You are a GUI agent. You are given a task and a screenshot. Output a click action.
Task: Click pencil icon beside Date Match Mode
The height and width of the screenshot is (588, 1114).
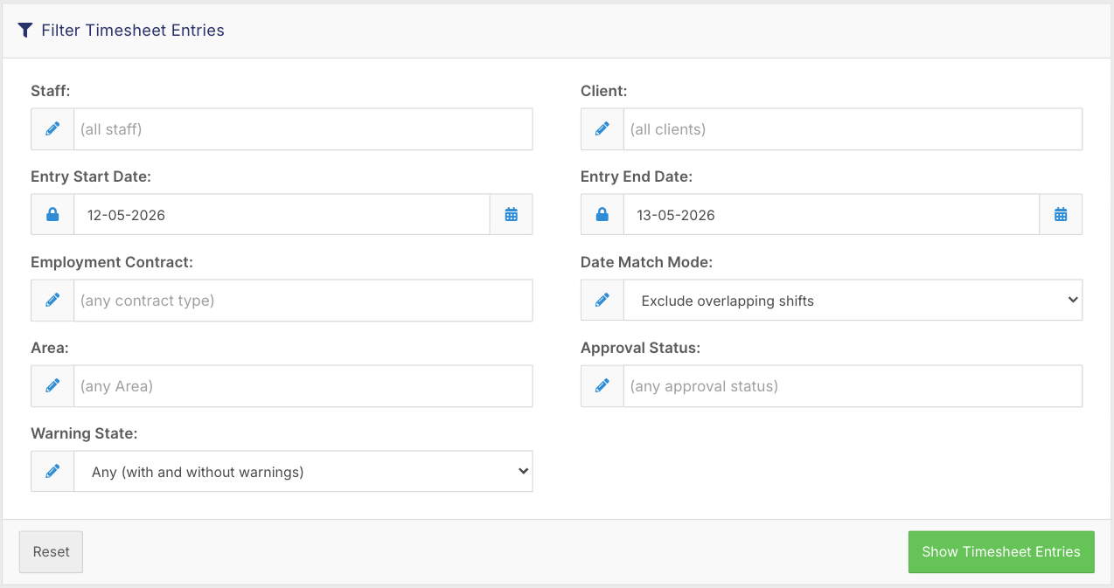coord(602,301)
